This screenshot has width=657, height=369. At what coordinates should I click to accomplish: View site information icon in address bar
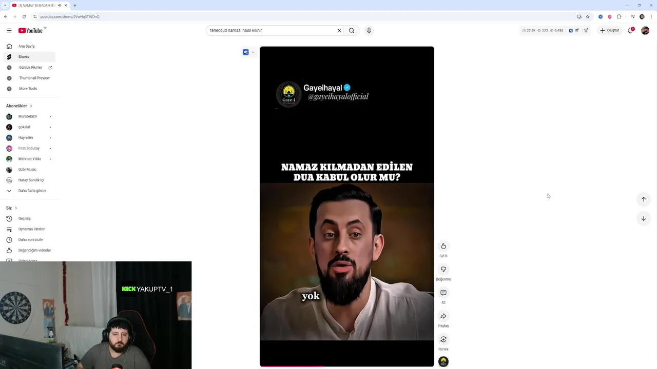tap(35, 16)
